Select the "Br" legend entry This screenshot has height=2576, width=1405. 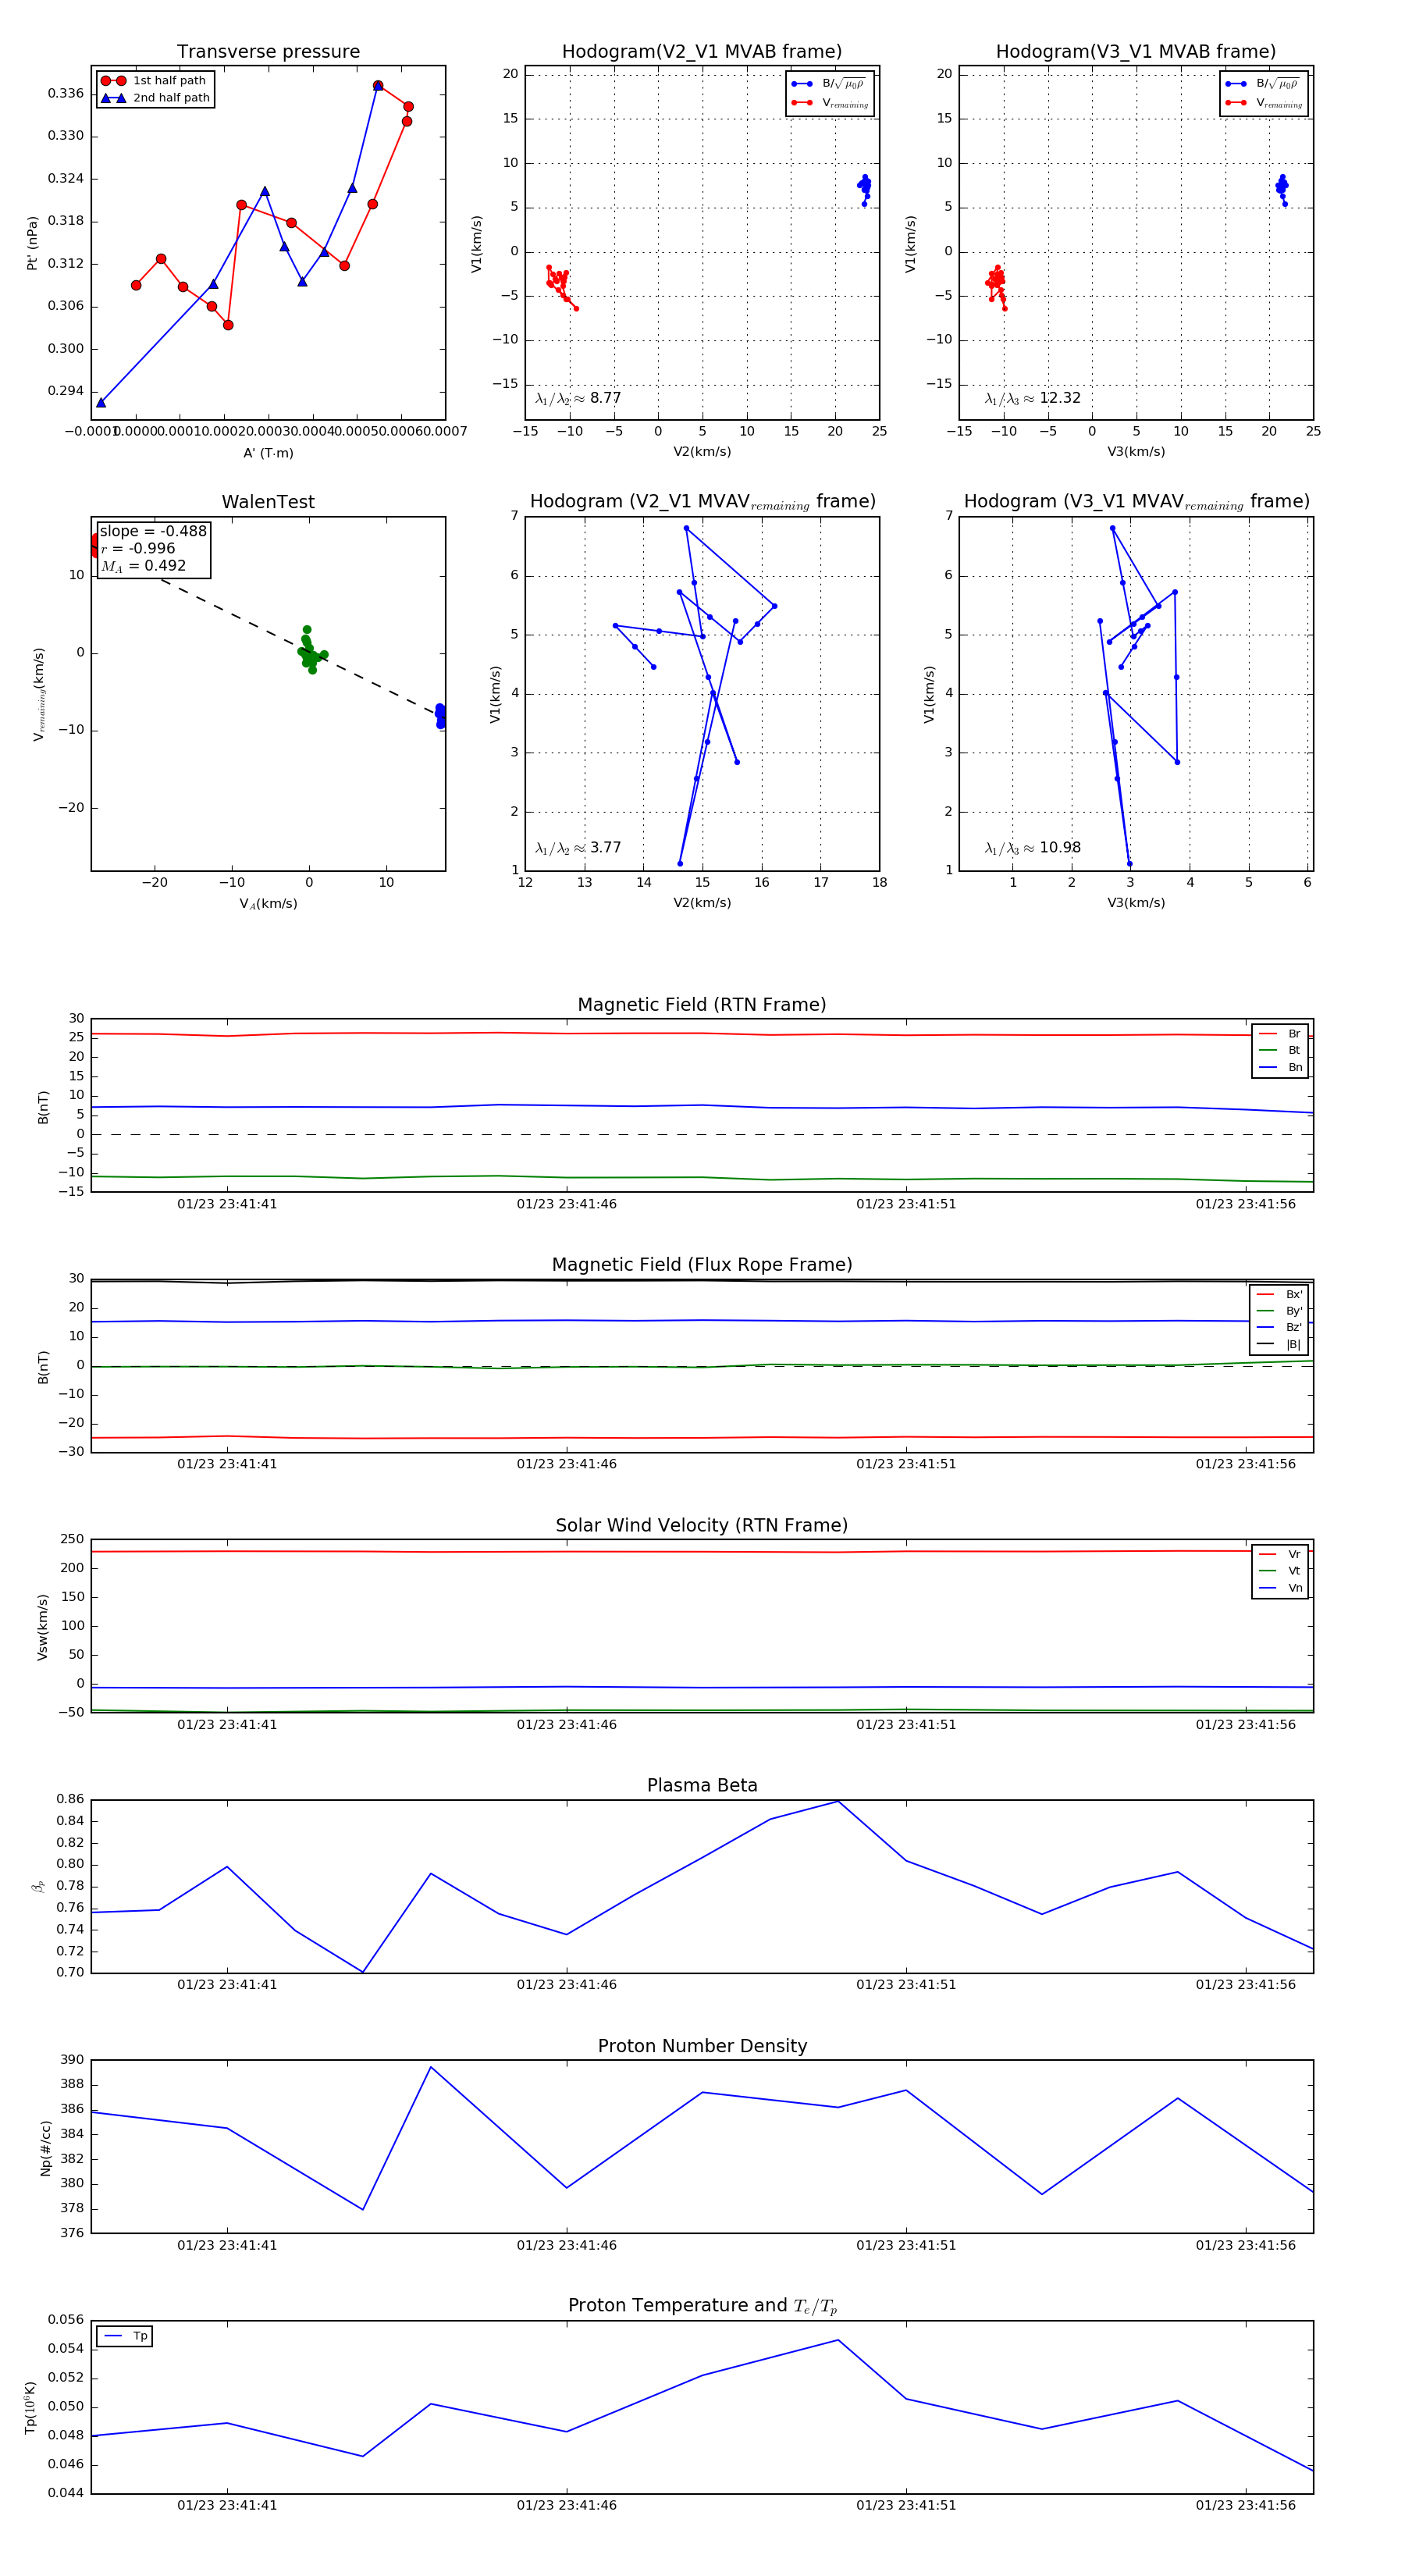coord(1280,1034)
